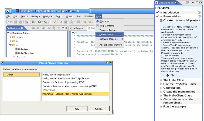Close the Navigator view tab

coord(22,28)
